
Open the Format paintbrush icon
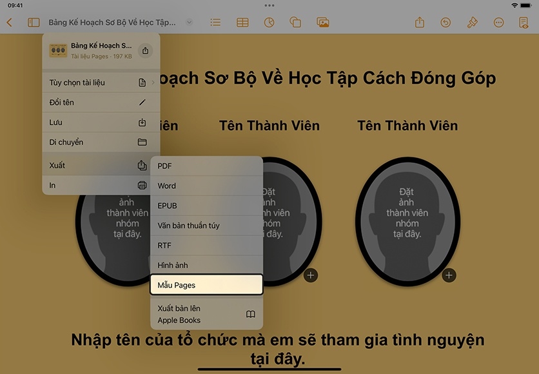[472, 23]
